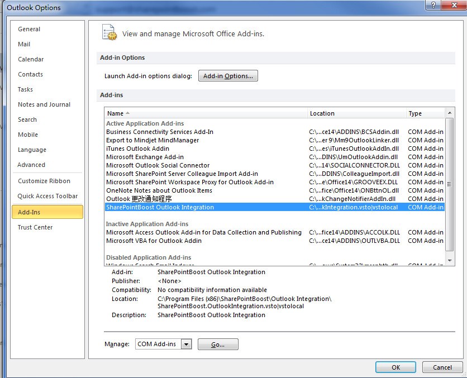The image size is (467, 378).
Task: Confirm with the OK button
Action: (x=395, y=367)
